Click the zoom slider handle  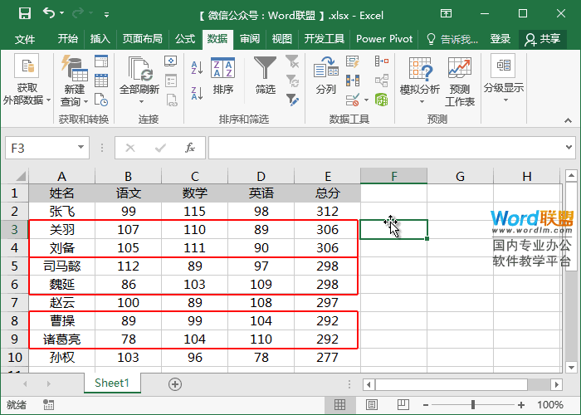472,405
